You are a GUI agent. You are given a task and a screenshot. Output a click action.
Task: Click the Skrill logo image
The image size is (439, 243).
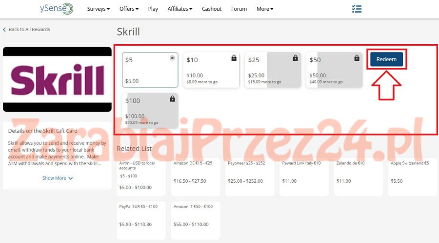[x=57, y=79]
